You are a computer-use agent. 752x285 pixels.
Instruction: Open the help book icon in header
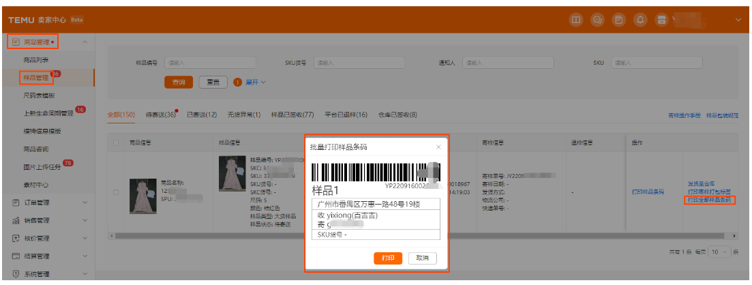[576, 20]
